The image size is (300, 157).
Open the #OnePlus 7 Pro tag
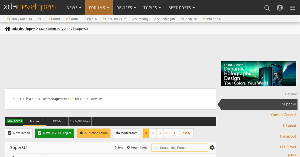click(114, 19)
